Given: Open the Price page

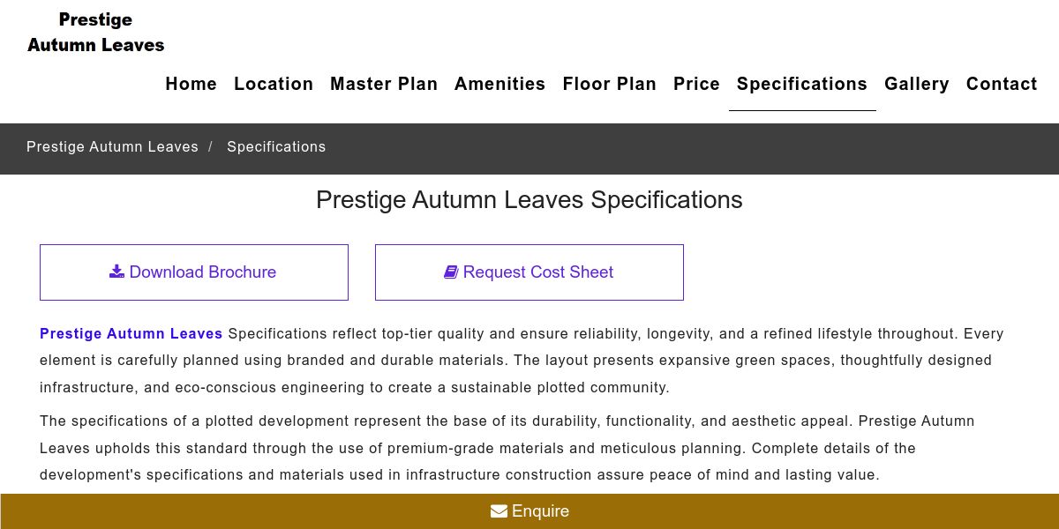Looking at the screenshot, I should coord(696,84).
